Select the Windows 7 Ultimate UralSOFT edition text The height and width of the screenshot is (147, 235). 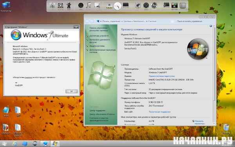[x=137, y=38]
